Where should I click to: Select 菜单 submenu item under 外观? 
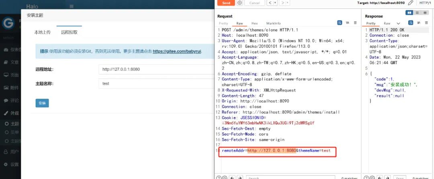tap(12, 132)
